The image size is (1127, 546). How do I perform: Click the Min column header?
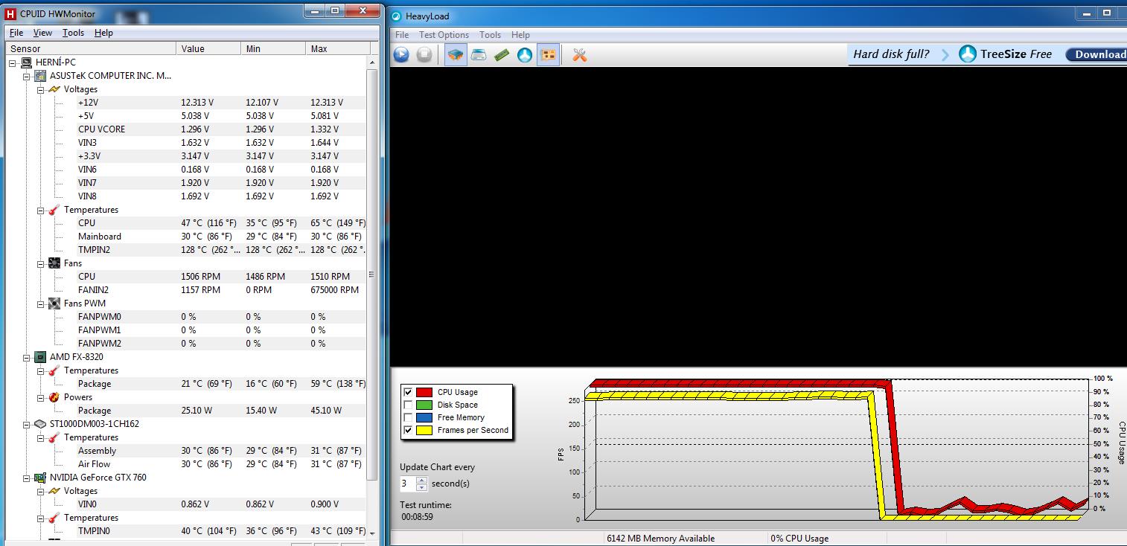(x=274, y=48)
